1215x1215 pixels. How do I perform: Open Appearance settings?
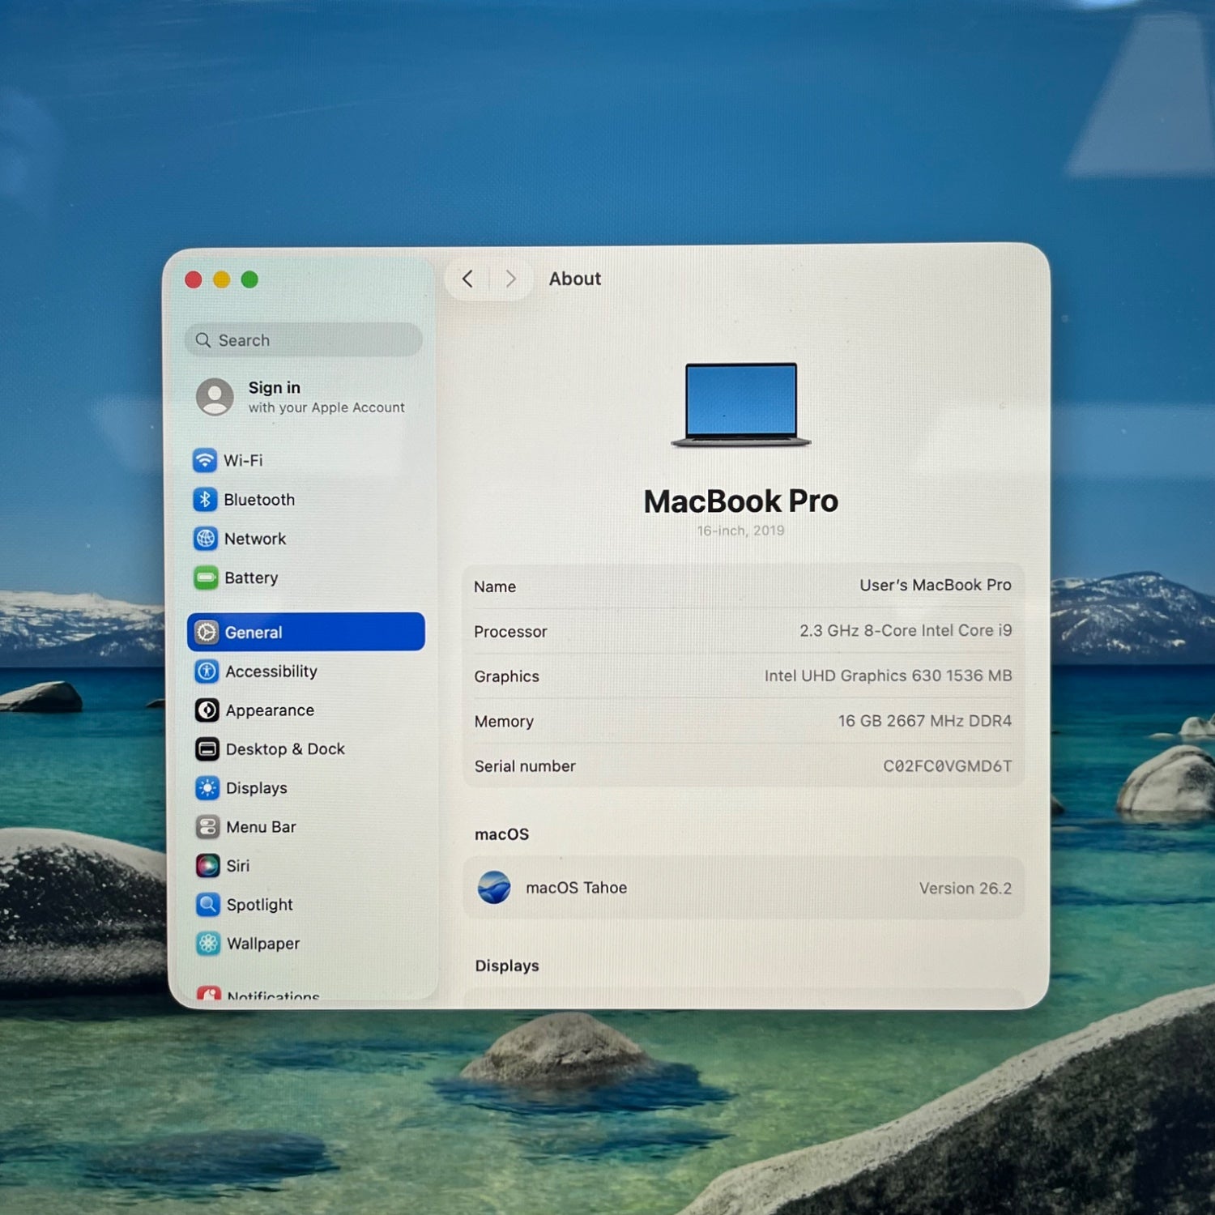pyautogui.click(x=254, y=710)
